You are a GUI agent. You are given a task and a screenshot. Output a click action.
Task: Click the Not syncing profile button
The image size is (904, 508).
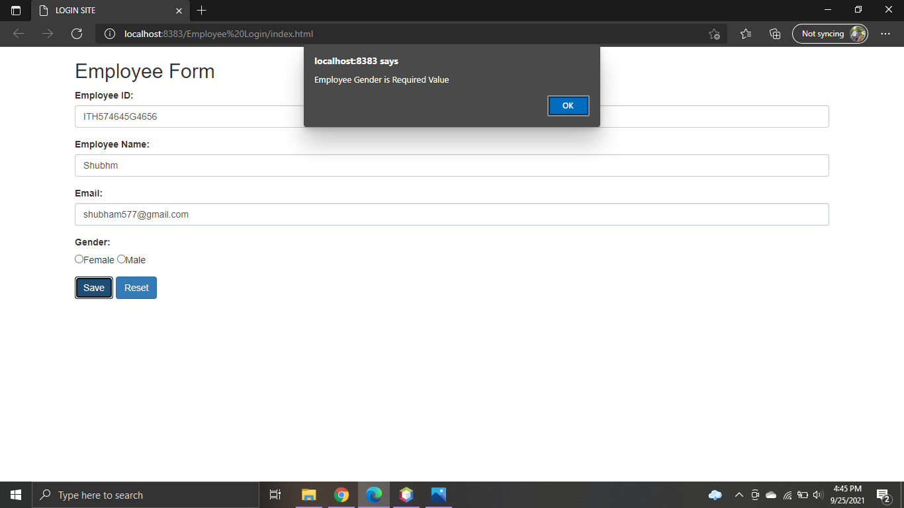tap(830, 34)
